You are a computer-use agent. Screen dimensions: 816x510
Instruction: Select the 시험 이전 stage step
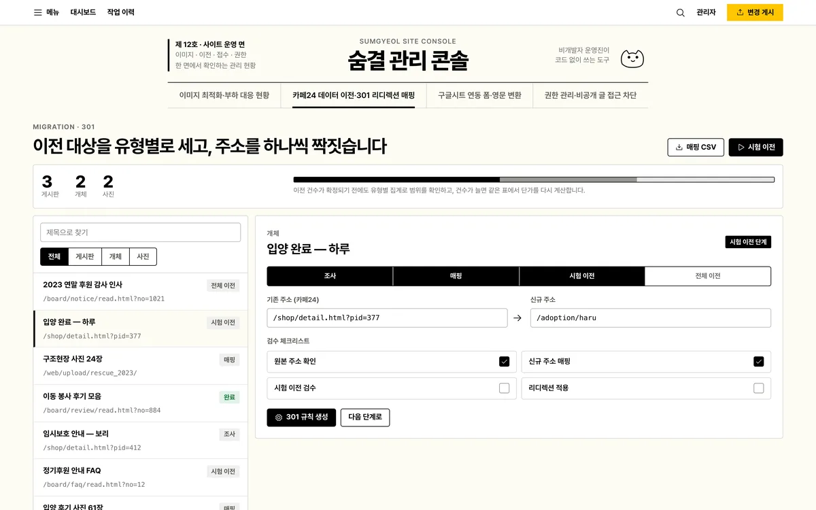582,276
